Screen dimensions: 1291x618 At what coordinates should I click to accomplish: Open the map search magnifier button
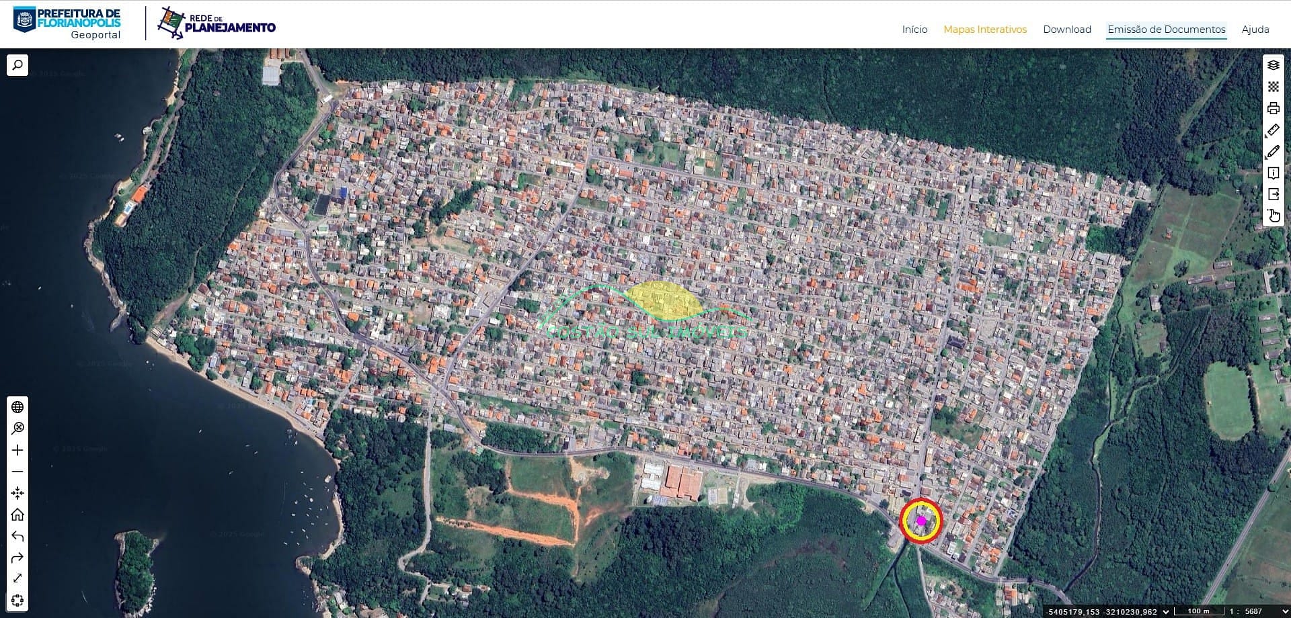pyautogui.click(x=17, y=65)
